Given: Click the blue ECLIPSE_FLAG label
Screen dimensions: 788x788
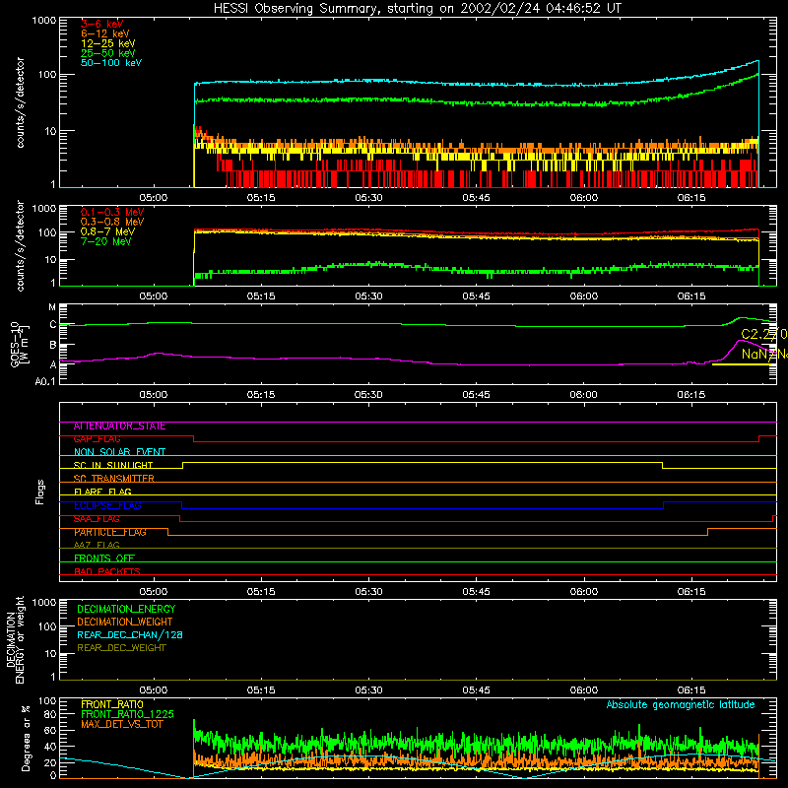Looking at the screenshot, I should 107,505.
